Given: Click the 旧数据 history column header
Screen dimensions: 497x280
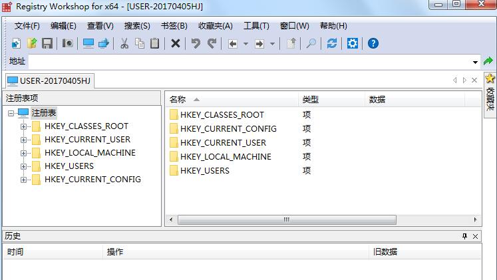Looking at the screenshot, I should (424, 252).
